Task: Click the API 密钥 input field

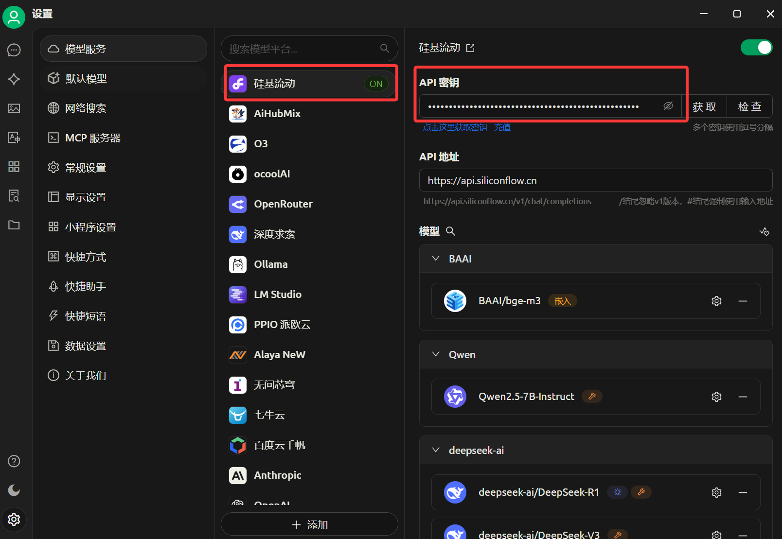Action: tap(550, 106)
